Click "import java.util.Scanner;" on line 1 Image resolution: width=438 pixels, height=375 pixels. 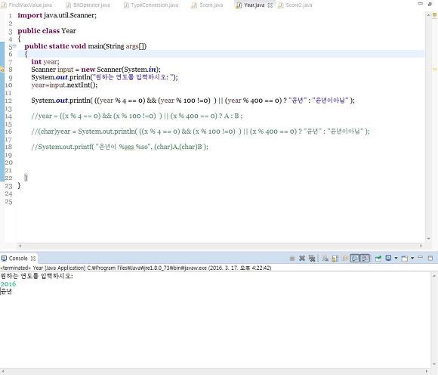(x=57, y=15)
